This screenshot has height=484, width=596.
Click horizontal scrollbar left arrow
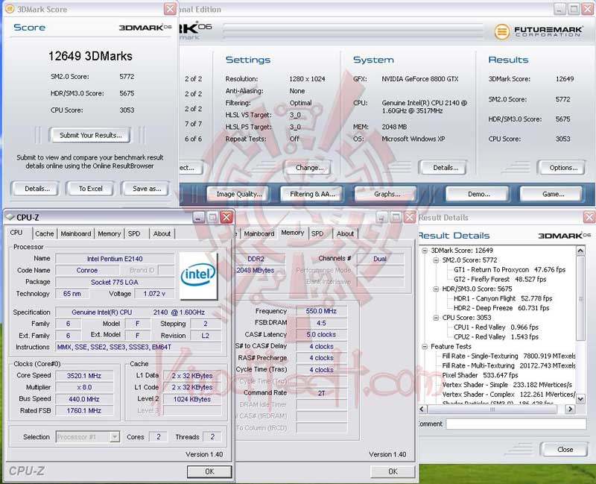[422, 409]
